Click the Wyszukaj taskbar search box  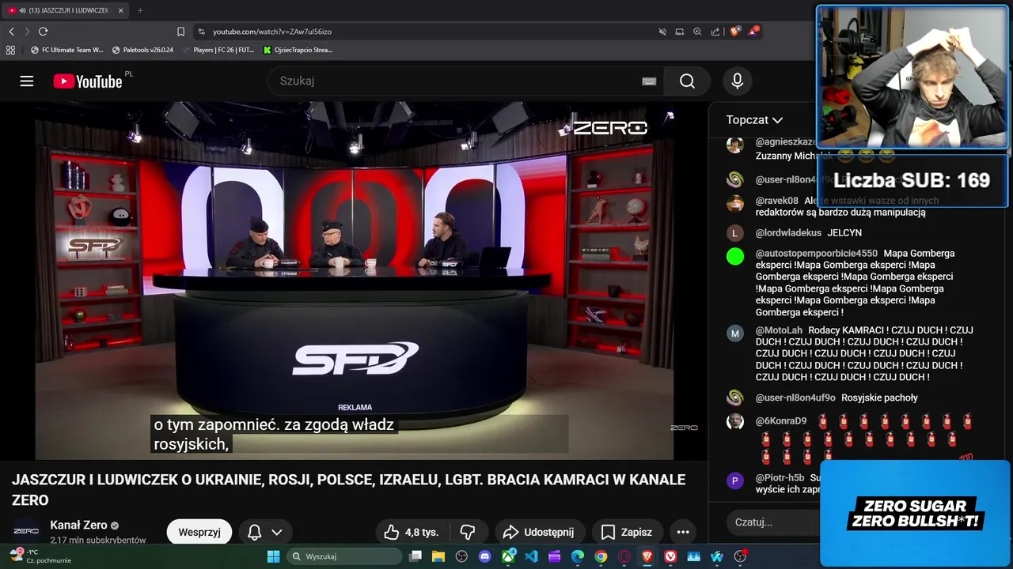point(344,556)
